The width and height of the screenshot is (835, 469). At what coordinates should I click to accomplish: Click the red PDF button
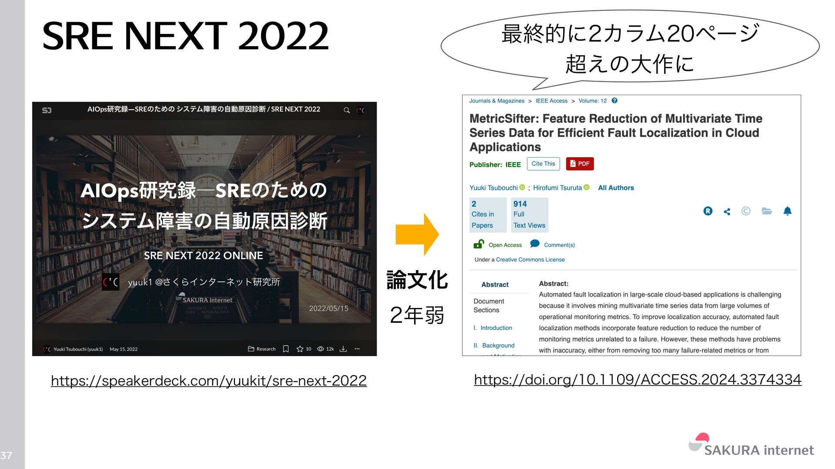pos(580,164)
